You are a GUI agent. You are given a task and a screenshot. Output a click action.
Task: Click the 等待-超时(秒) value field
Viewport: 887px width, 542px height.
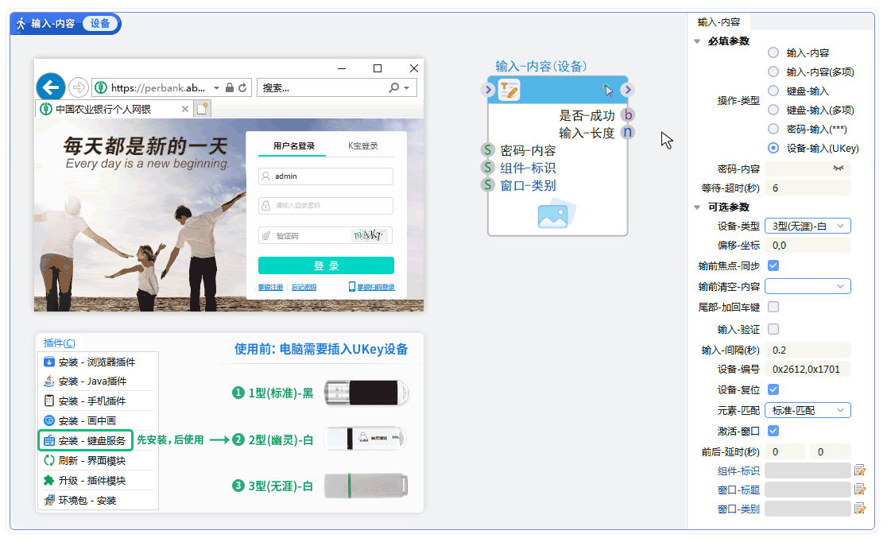pyautogui.click(x=808, y=188)
